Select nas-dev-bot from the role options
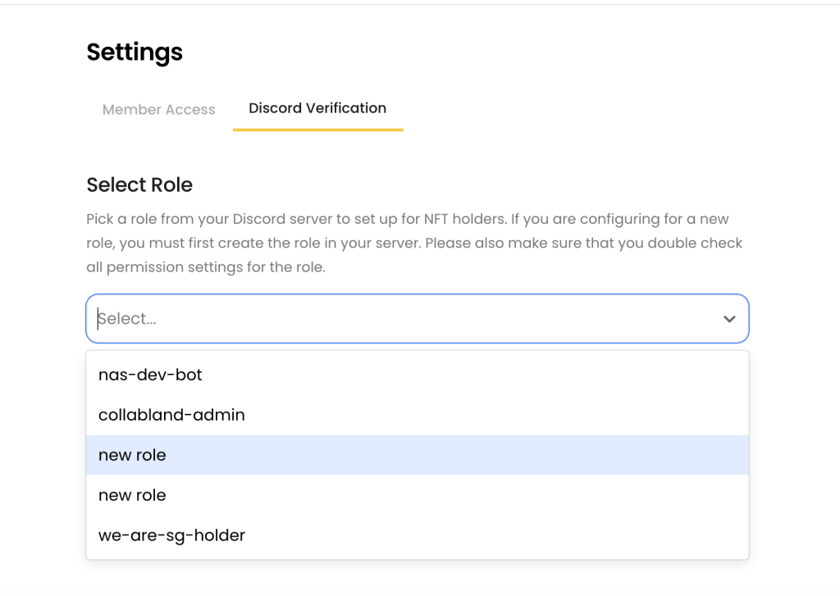This screenshot has height=596, width=840. pos(149,375)
